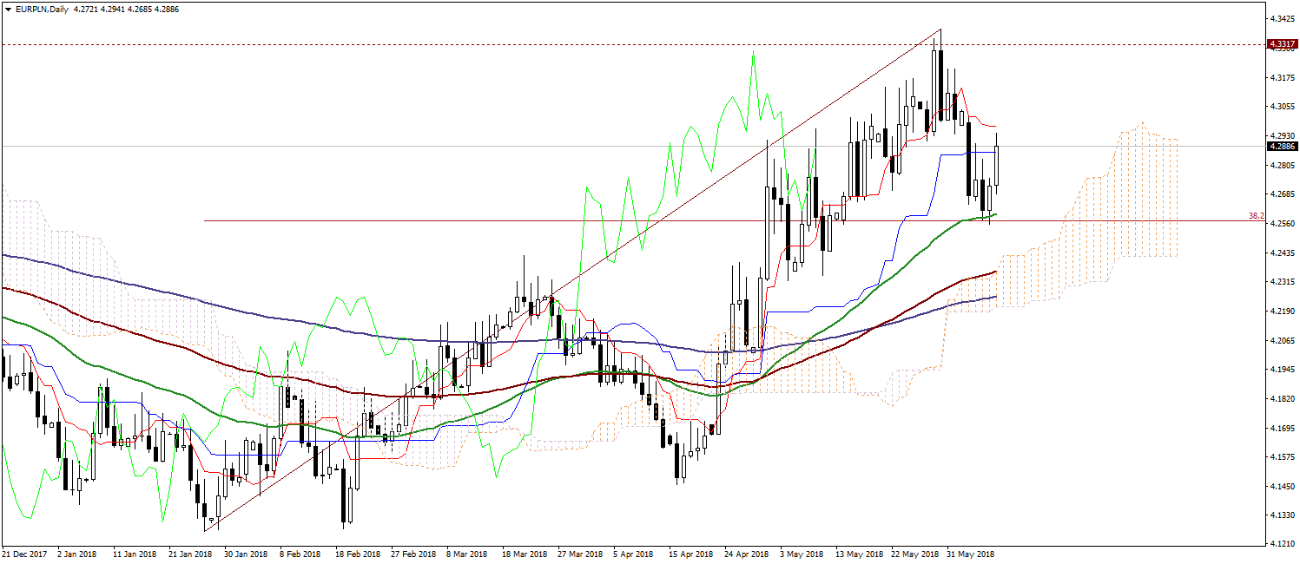Click the 31 May 2018 date label
This screenshot has width=1300, height=564.
969,554
